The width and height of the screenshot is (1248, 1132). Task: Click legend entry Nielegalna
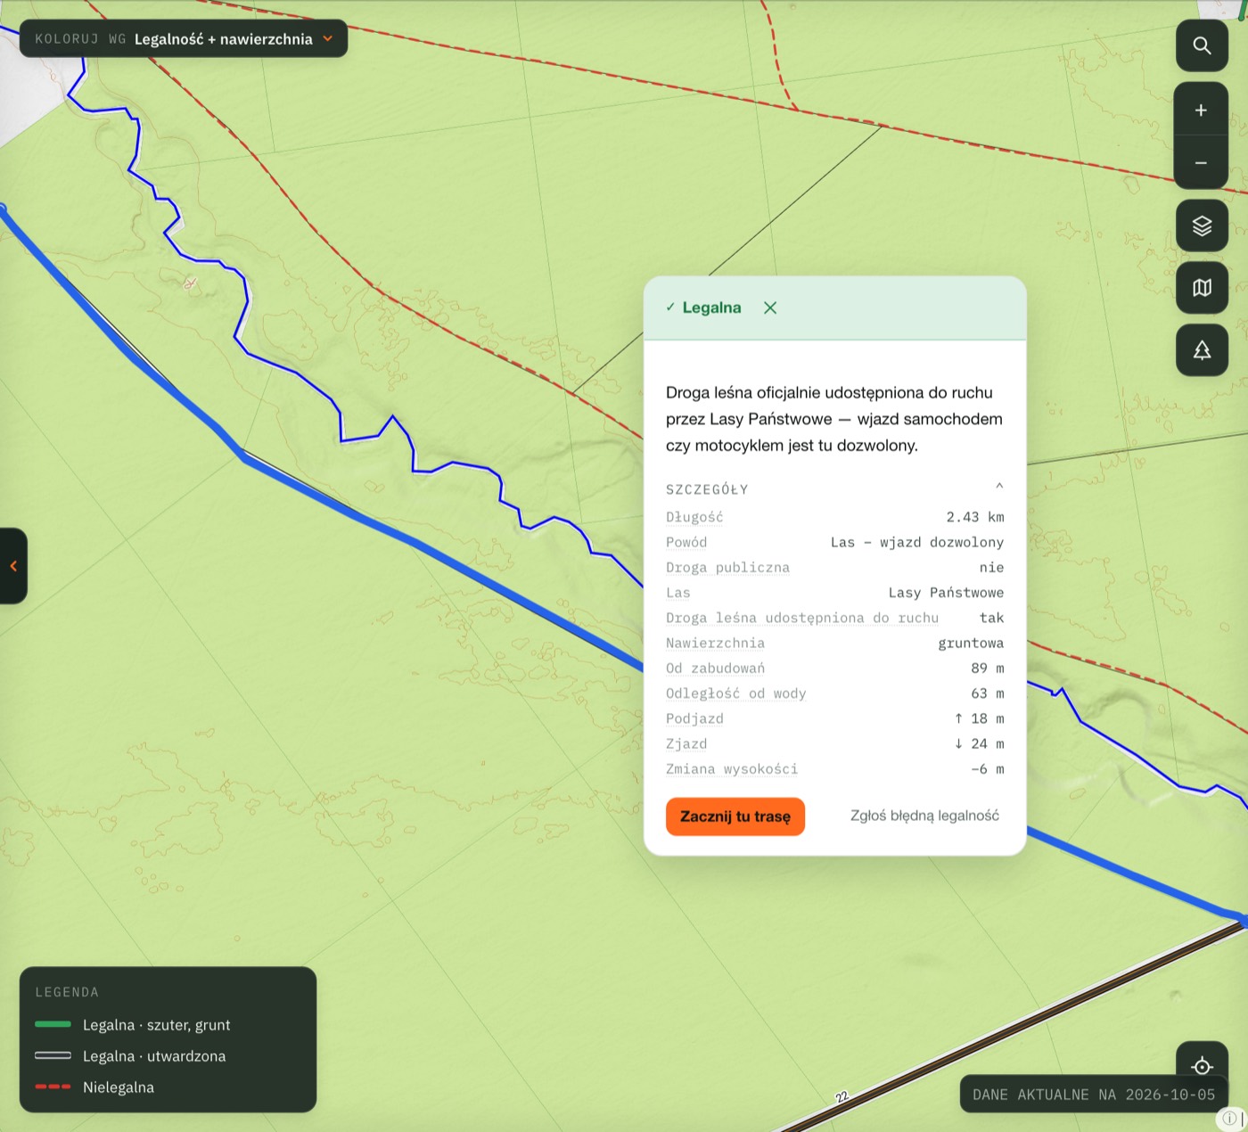pyautogui.click(x=119, y=1087)
